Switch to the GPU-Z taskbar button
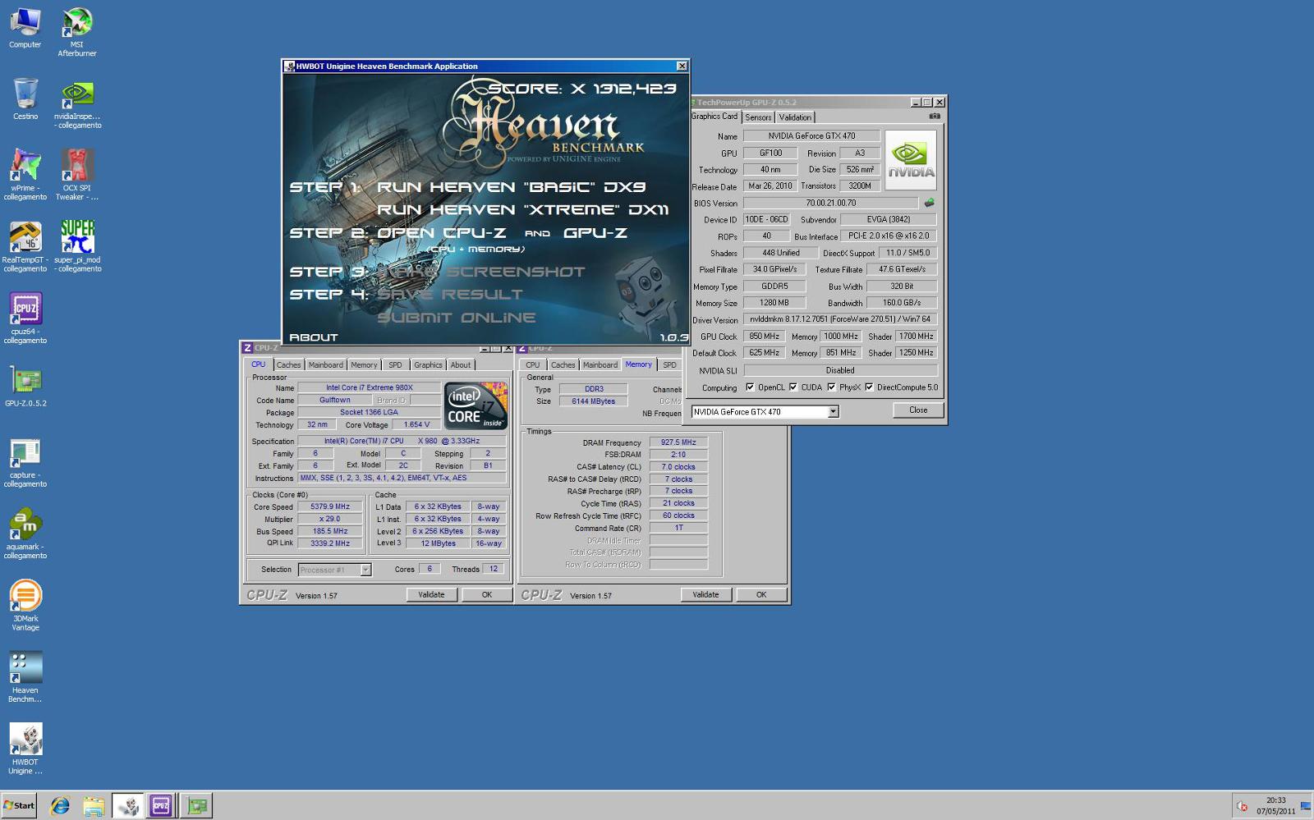 click(197, 806)
